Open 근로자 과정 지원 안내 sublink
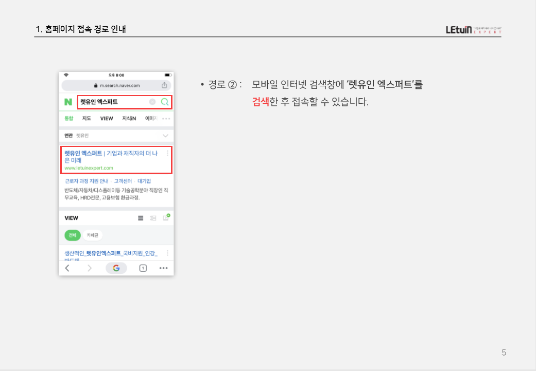536x371 pixels. pyautogui.click(x=87, y=181)
